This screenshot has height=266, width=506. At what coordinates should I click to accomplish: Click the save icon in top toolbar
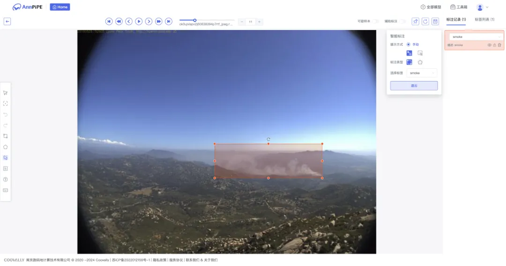(435, 22)
